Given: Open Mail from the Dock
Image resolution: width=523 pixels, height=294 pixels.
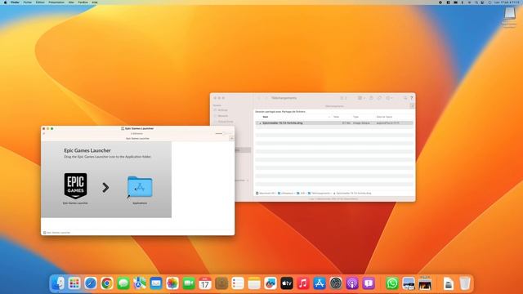Looking at the screenshot, I should (156, 283).
